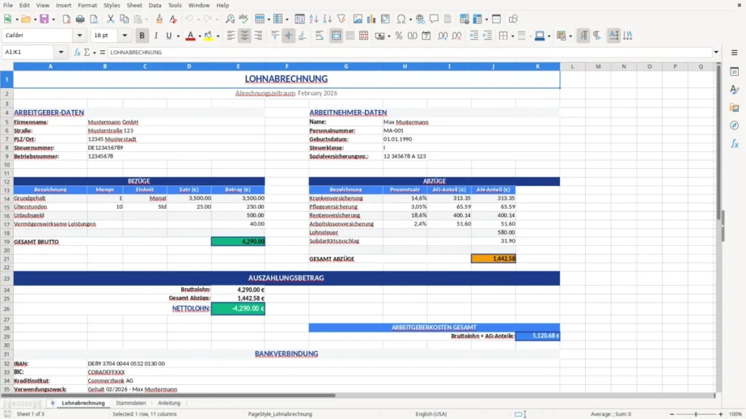This screenshot has height=419, width=746.
Task: Open the Name Box dropdown arrow
Action: pos(61,52)
